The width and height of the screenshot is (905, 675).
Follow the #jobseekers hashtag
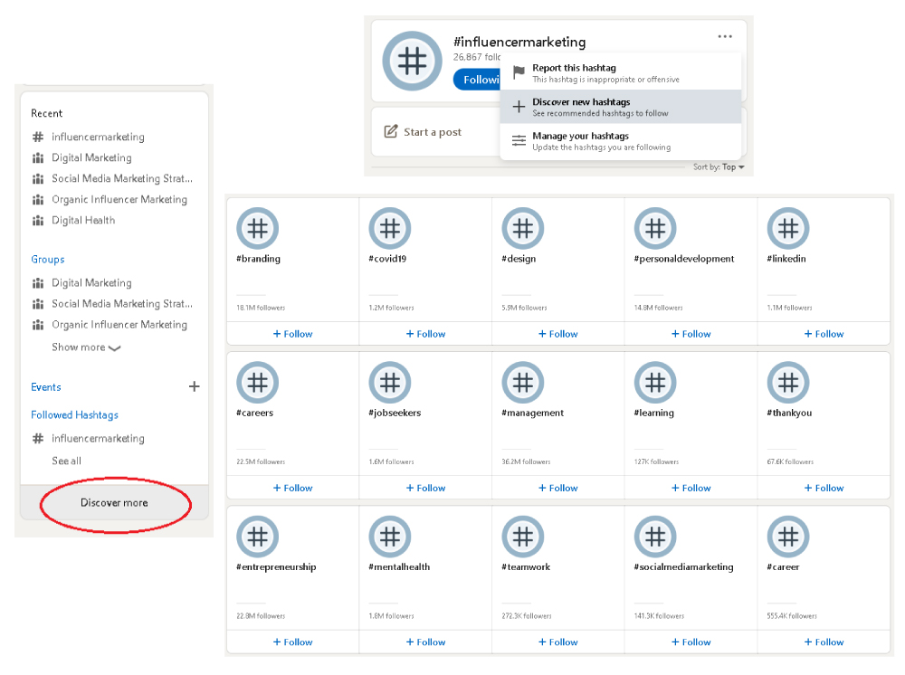coord(425,488)
